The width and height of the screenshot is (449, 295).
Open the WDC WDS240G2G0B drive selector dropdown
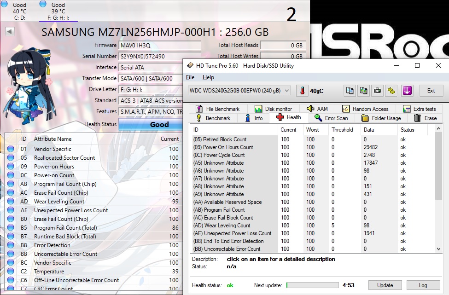239,91
